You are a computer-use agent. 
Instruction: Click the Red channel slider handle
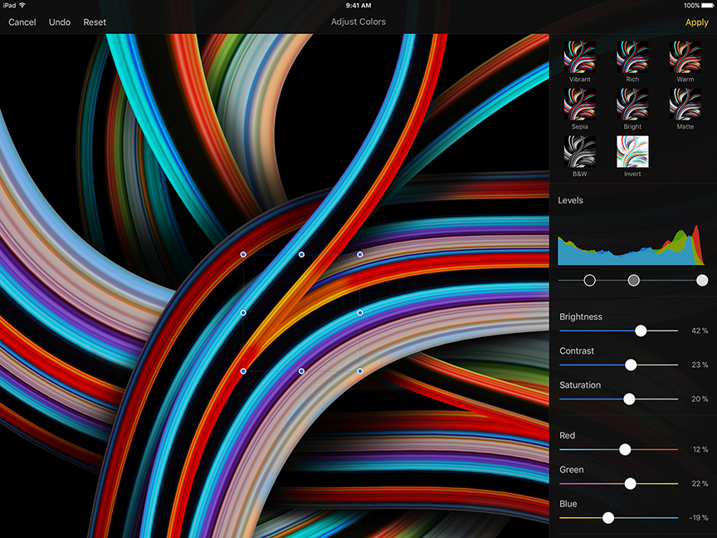624,448
